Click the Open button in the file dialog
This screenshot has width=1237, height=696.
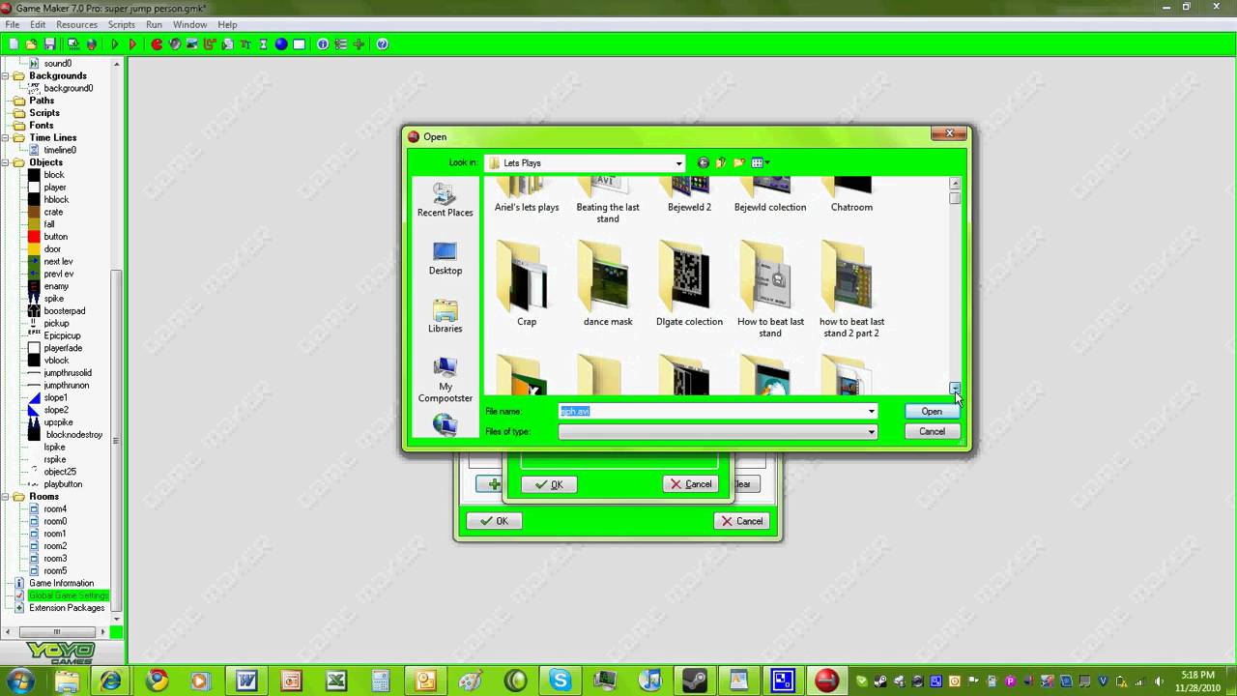[932, 412]
